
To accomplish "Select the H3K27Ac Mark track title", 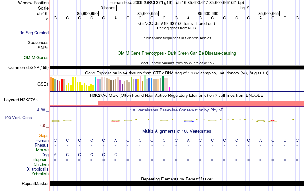I will (x=177, y=95).
